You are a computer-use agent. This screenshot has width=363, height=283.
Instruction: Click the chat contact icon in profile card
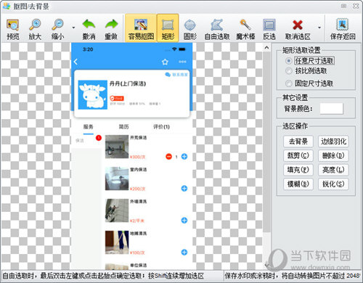(168, 75)
